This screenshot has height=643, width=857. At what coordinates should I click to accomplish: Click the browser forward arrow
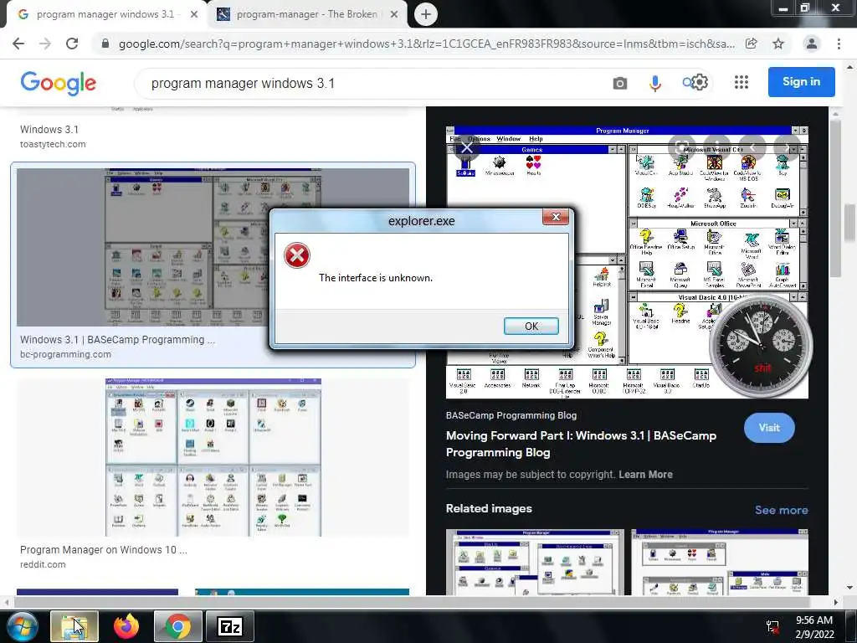[x=45, y=44]
